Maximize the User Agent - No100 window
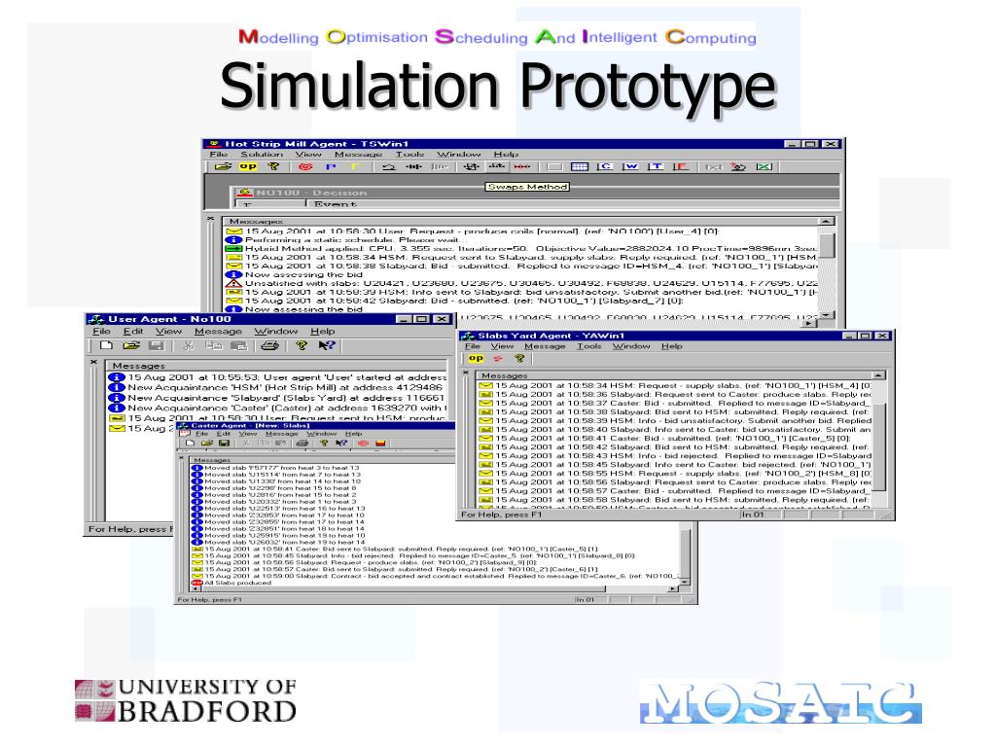The height and width of the screenshot is (747, 996). click(x=421, y=319)
